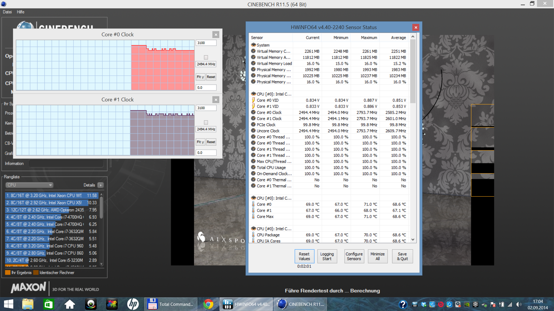This screenshot has width=554, height=311.
Task: Click the volume speaker tray icon
Action: click(519, 304)
